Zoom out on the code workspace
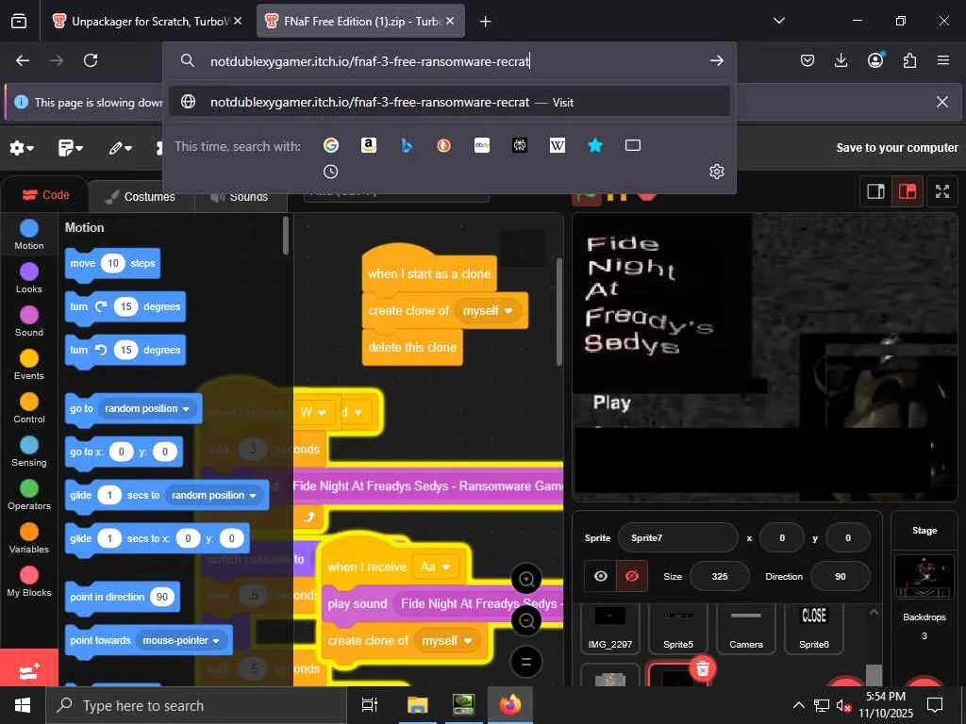Image resolution: width=966 pixels, height=724 pixels. (526, 620)
